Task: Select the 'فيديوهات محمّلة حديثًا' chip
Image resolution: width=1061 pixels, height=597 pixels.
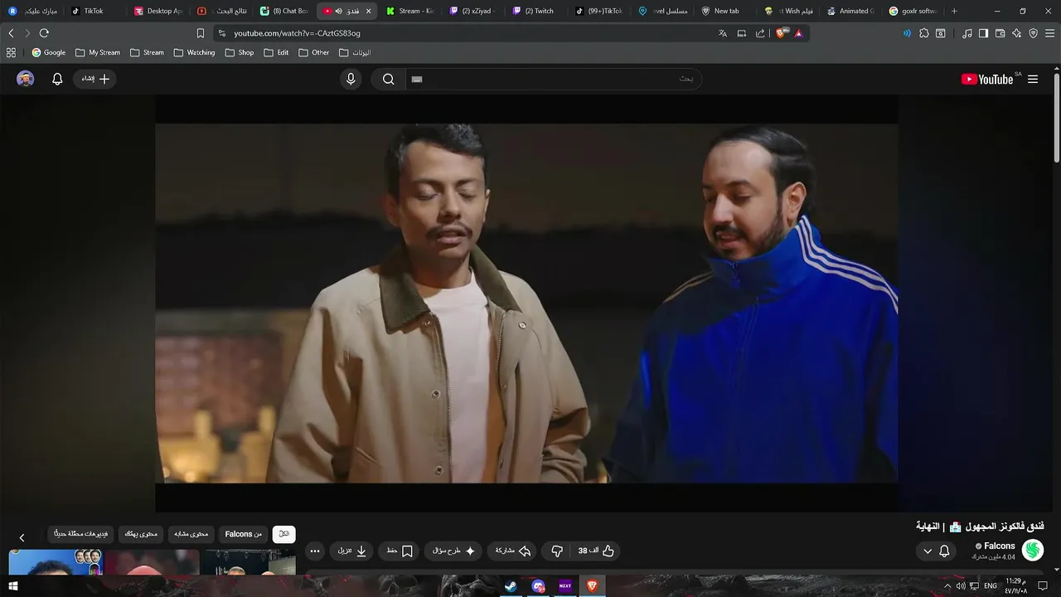Action: click(81, 534)
